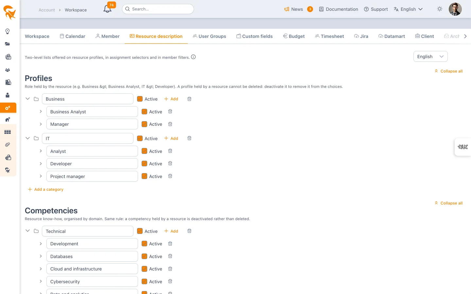Expand the Cybersecurity row chevron
This screenshot has width=471, height=294.
[41, 281]
